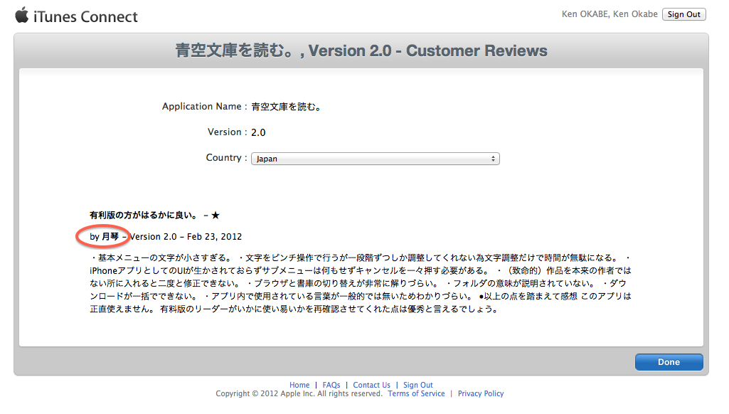Click the Customer Reviews page heading
Viewport: 729px width, 414px height.
point(361,51)
